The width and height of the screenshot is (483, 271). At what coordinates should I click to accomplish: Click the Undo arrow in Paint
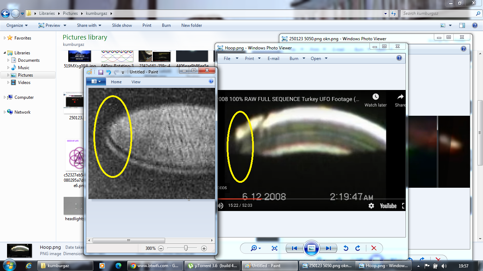(109, 72)
